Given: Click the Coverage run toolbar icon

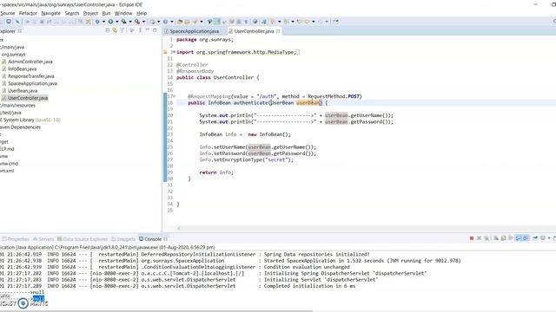Looking at the screenshot, I should (123, 22).
